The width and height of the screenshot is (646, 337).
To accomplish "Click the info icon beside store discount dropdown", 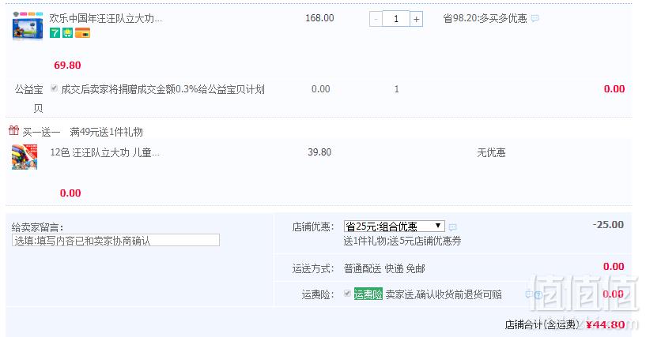I will tap(452, 227).
